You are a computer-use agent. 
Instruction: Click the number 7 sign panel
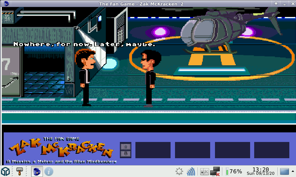click(11, 71)
